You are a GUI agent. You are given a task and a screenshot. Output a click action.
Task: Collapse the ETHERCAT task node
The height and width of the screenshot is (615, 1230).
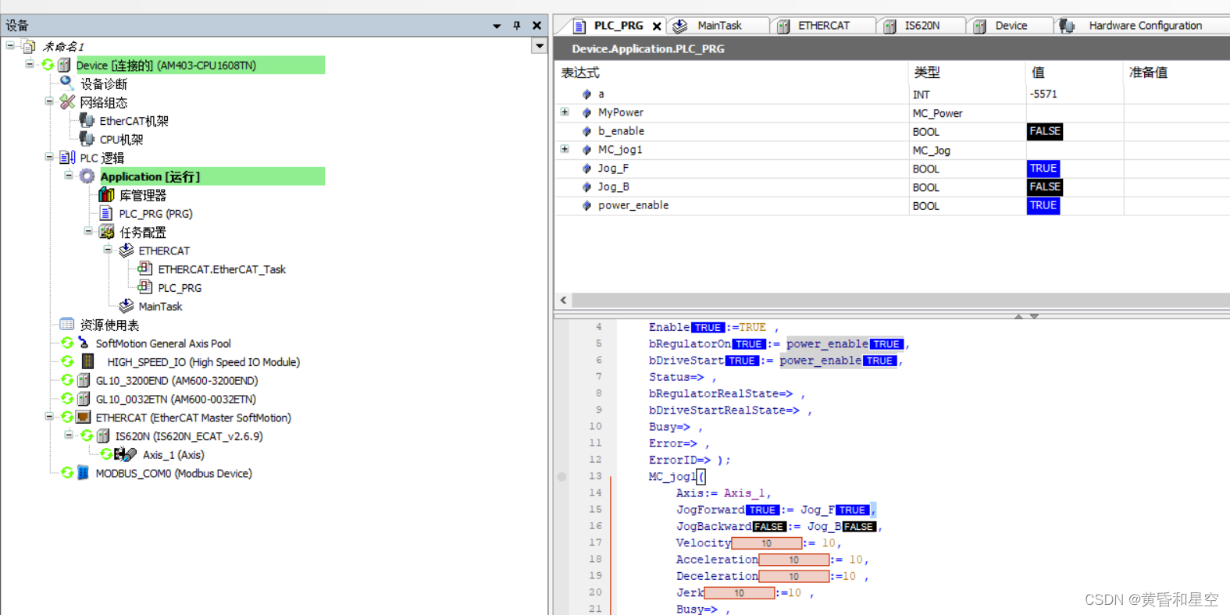click(108, 250)
